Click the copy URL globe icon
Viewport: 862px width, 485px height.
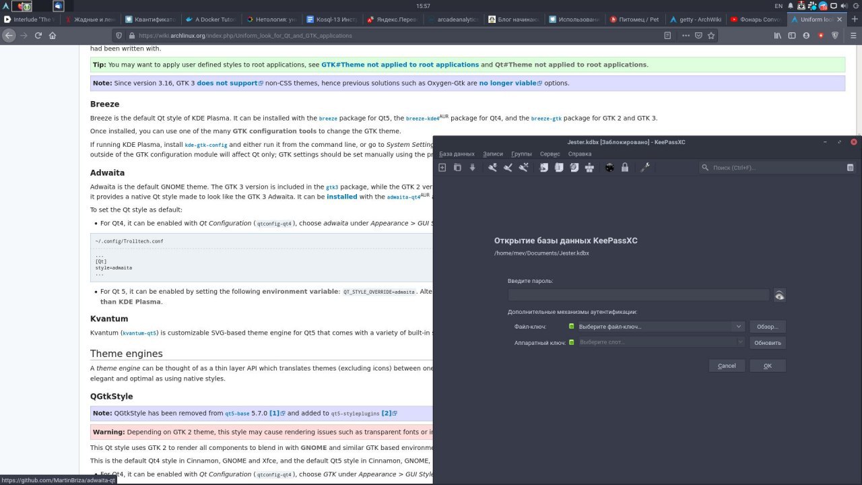pos(574,168)
